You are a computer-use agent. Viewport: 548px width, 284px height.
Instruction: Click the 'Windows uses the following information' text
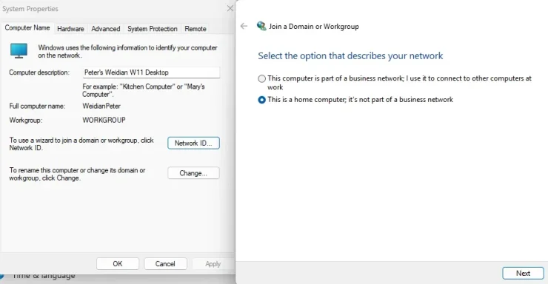click(x=127, y=51)
